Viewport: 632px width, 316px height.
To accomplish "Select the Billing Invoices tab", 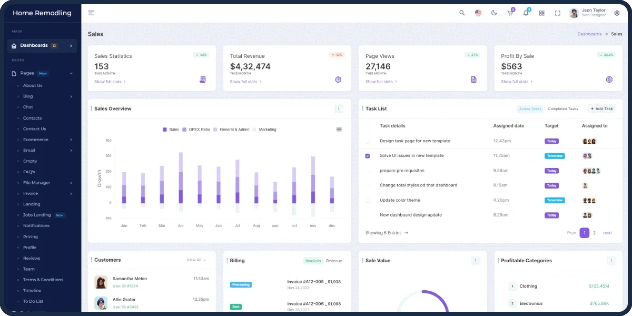I will pos(313,261).
